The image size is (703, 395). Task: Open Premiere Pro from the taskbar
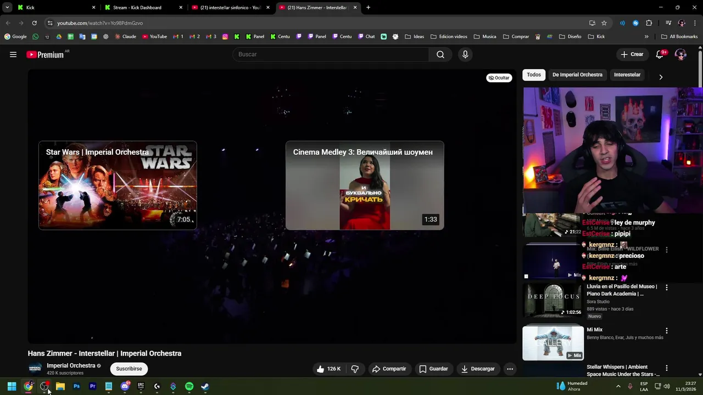[x=92, y=386]
